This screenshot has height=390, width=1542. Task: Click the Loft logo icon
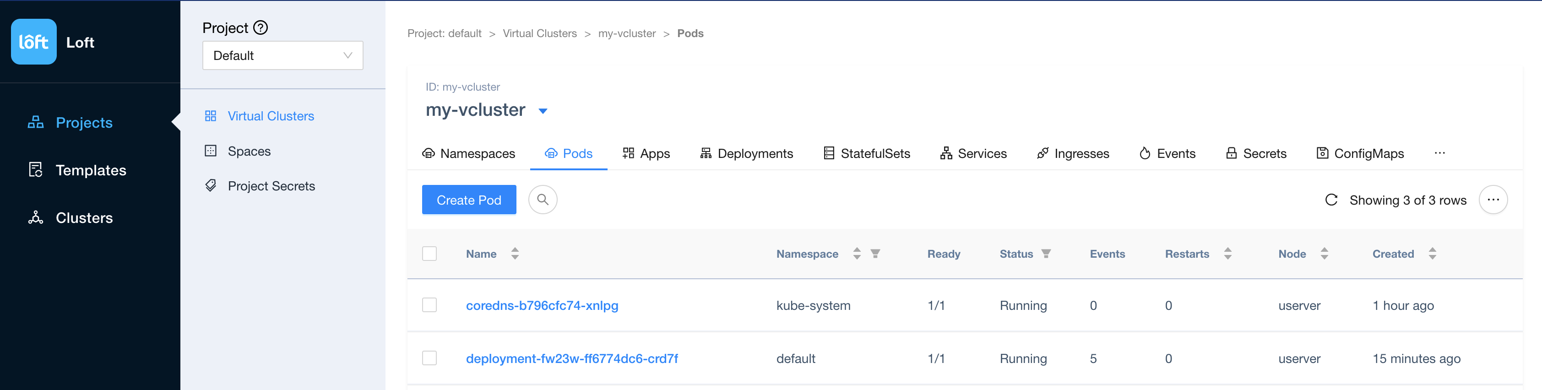pos(33,42)
